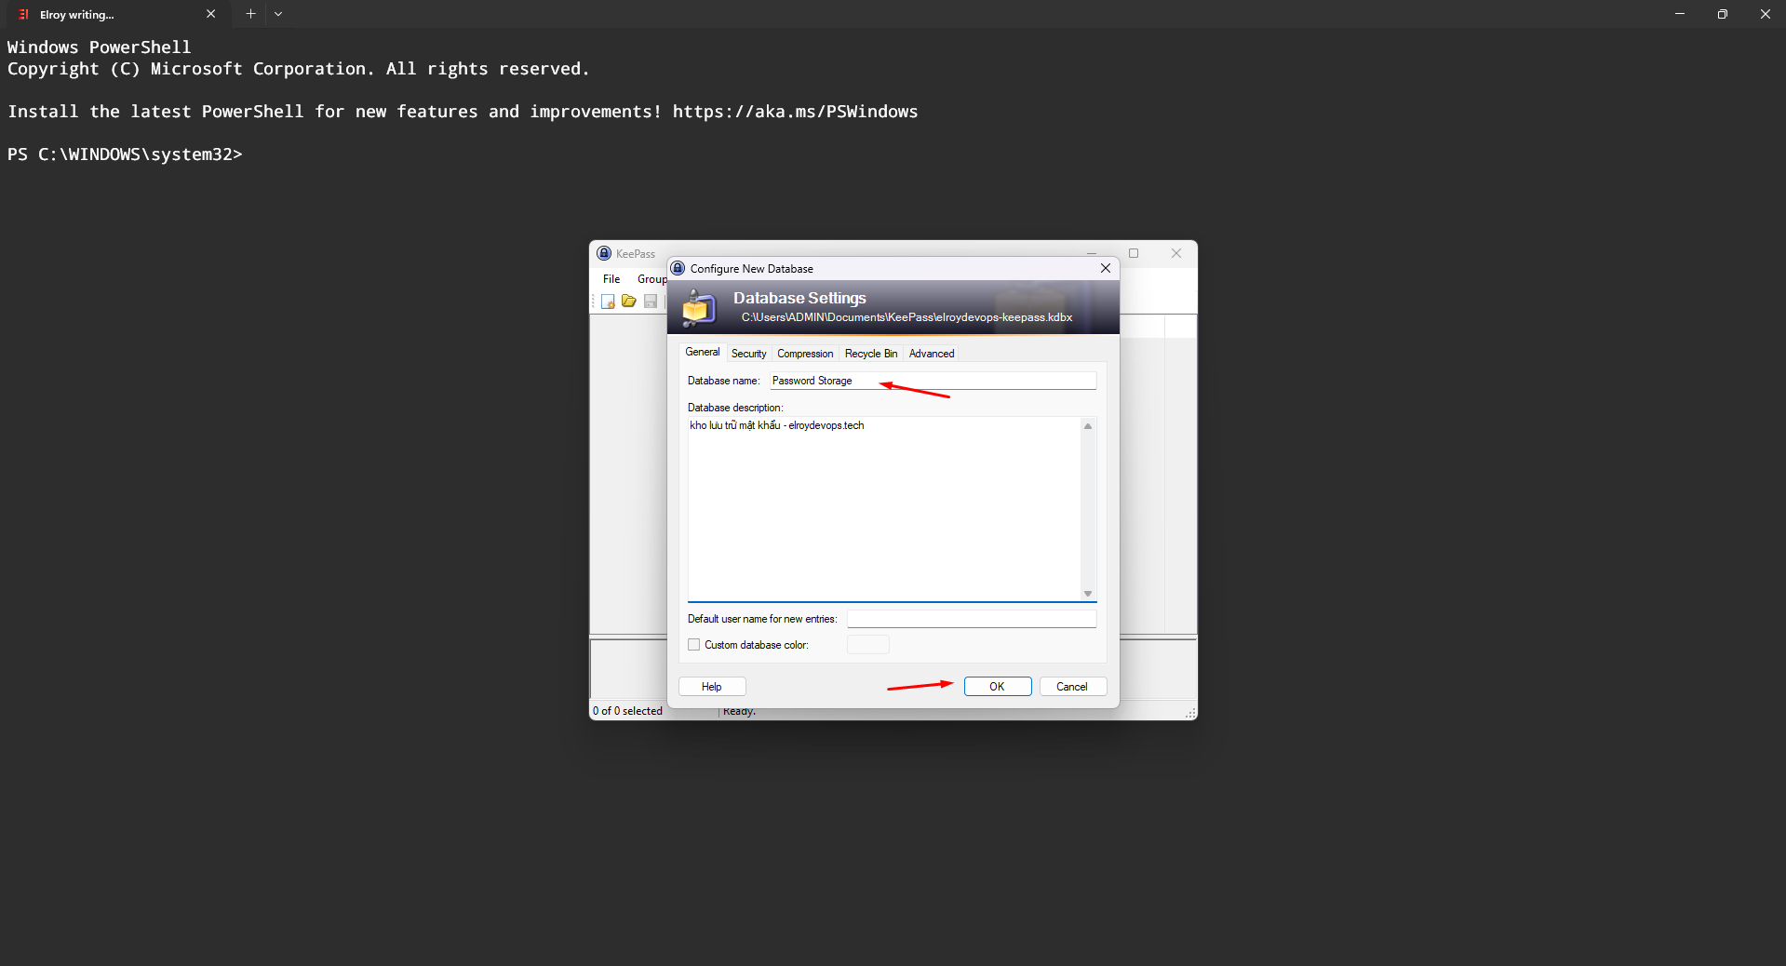Open new terminal tab with plus icon
This screenshot has width=1786, height=966.
250,14
